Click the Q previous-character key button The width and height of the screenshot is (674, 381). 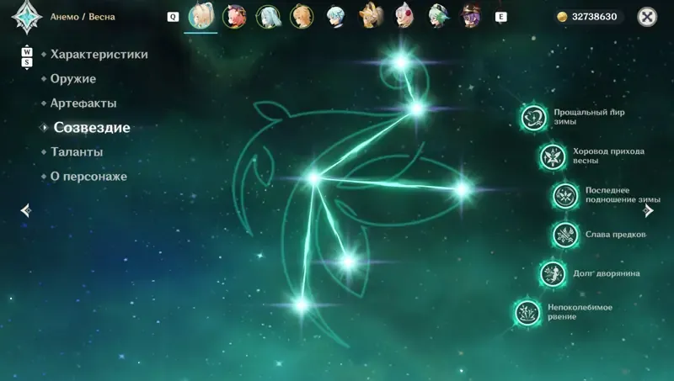[173, 17]
